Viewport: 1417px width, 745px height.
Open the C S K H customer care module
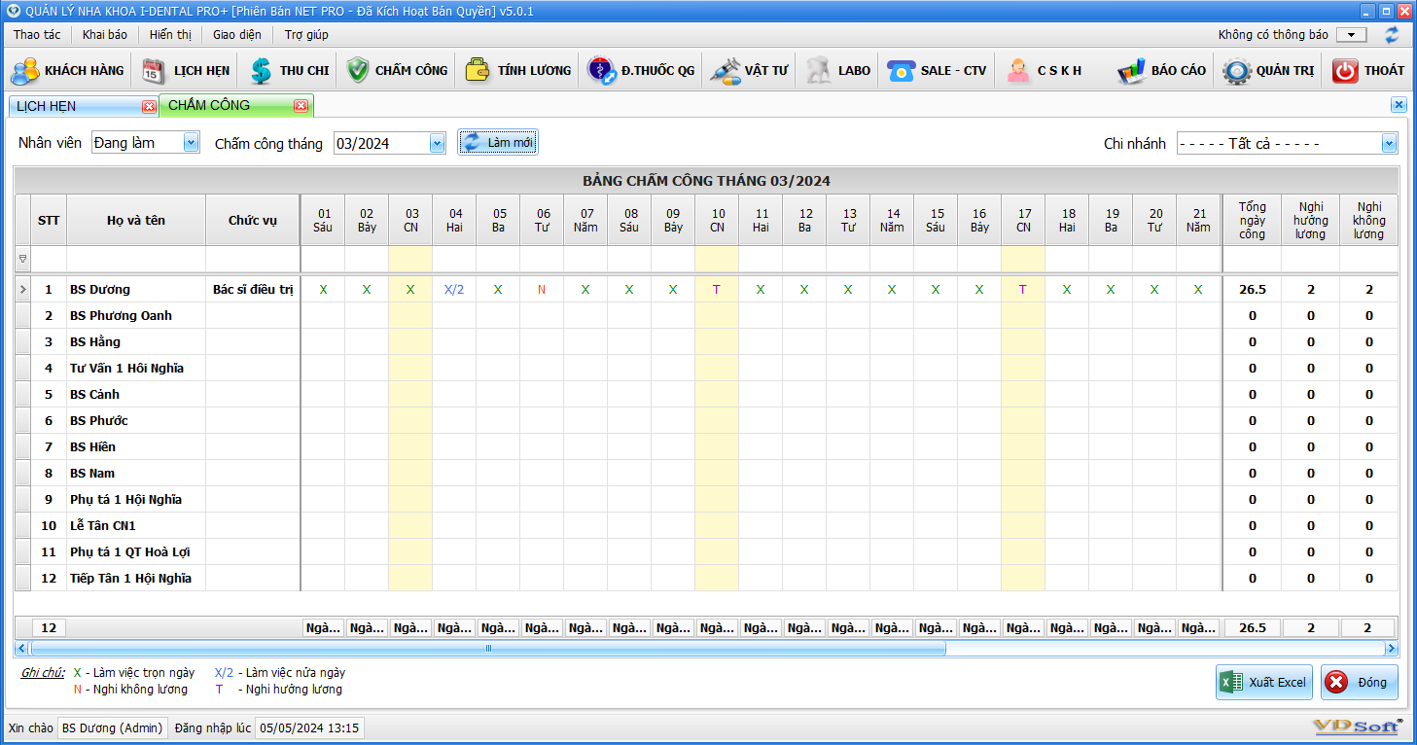click(1045, 70)
